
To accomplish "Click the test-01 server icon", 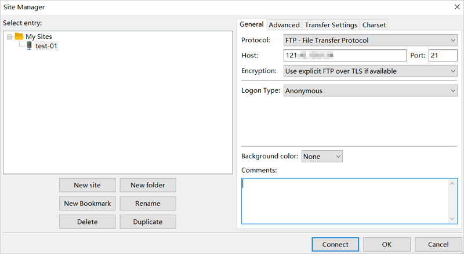I will pyautogui.click(x=29, y=46).
